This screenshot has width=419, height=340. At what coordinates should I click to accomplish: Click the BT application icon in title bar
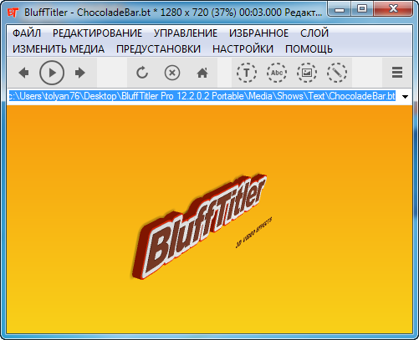(x=13, y=13)
